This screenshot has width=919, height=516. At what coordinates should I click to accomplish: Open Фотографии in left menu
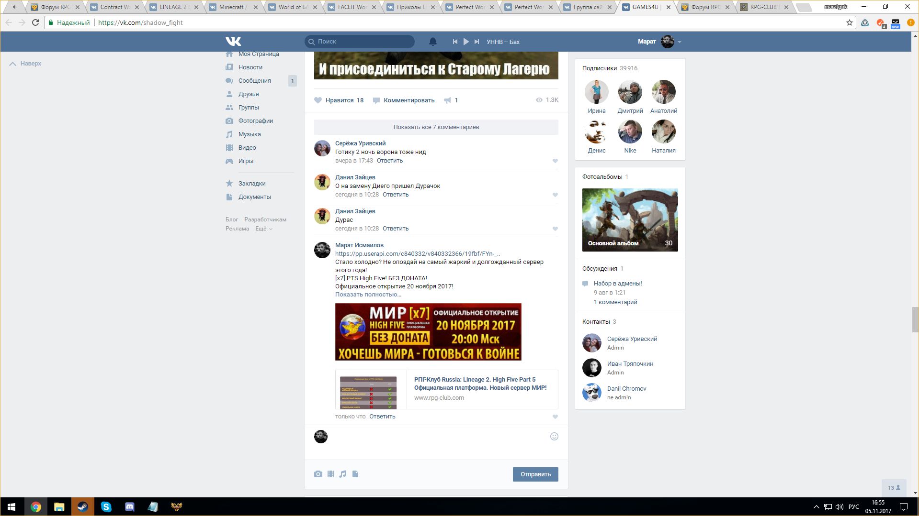pyautogui.click(x=256, y=121)
